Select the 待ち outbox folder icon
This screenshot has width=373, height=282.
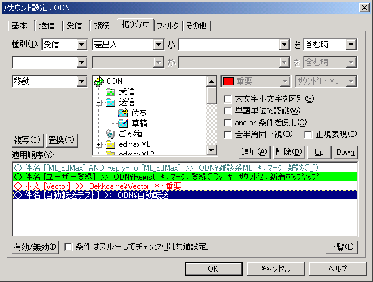[123, 113]
